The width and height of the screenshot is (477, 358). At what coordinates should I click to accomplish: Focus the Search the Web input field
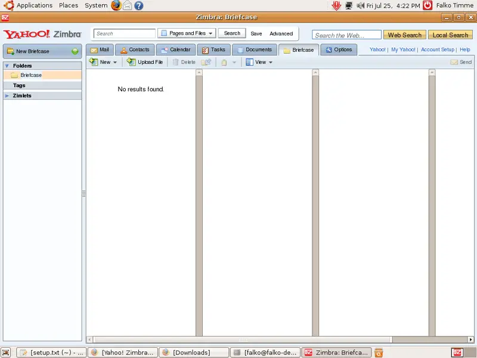(x=346, y=35)
